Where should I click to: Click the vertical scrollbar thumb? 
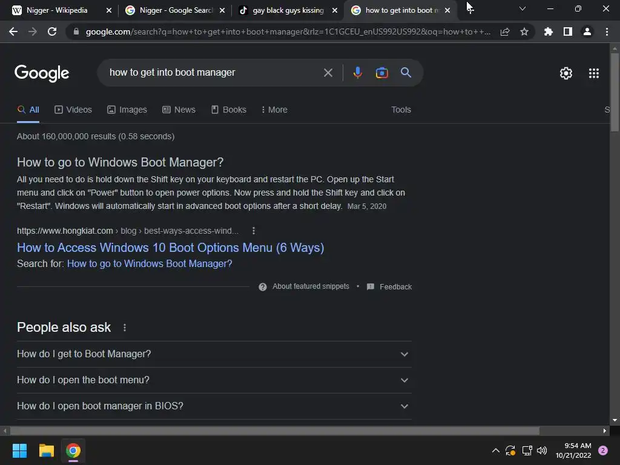click(x=615, y=92)
